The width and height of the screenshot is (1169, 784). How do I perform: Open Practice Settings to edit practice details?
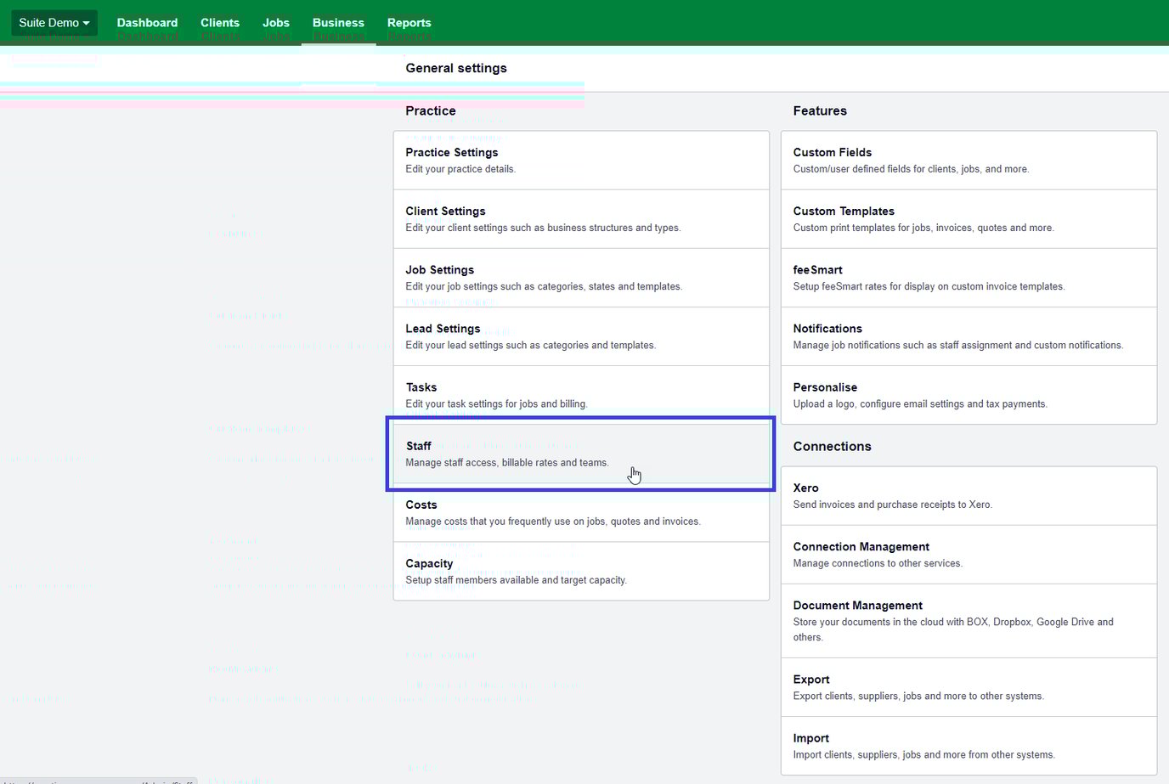click(581, 160)
